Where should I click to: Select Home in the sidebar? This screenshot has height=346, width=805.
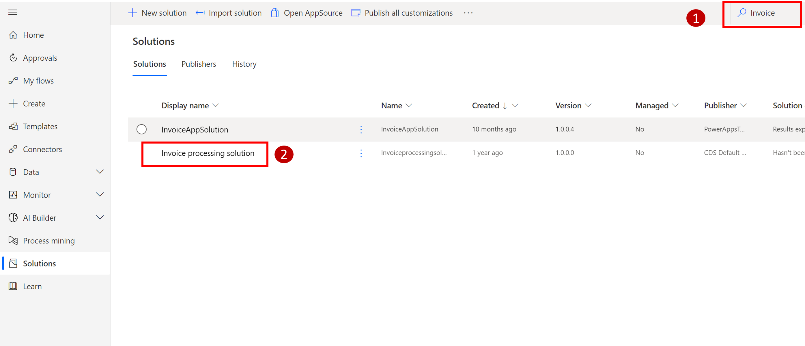click(33, 35)
